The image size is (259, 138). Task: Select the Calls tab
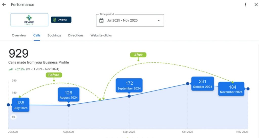pos(37,35)
